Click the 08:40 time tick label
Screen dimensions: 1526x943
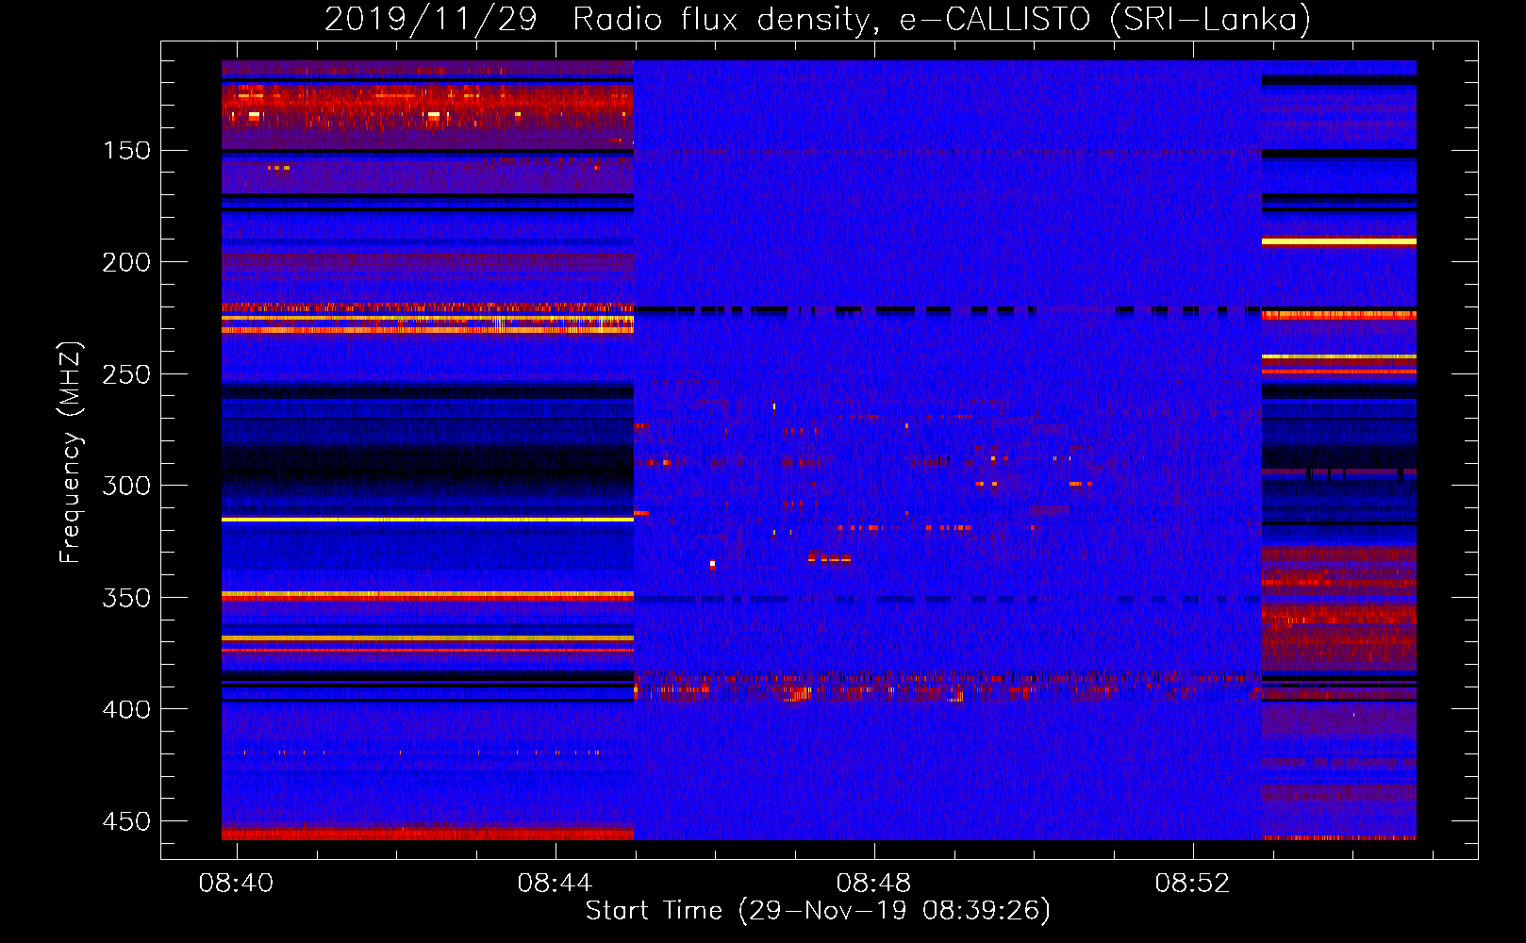click(x=236, y=883)
